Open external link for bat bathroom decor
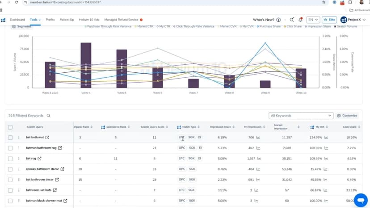 pos(57,179)
